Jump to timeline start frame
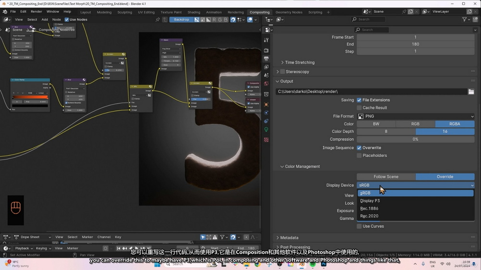Image resolution: width=481 pixels, height=270 pixels. [x=119, y=248]
